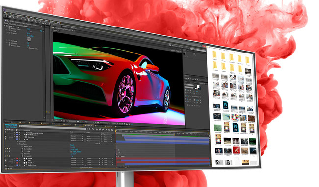The image size is (319, 187).
Task: Open the Composition menu
Action: [18, 16]
